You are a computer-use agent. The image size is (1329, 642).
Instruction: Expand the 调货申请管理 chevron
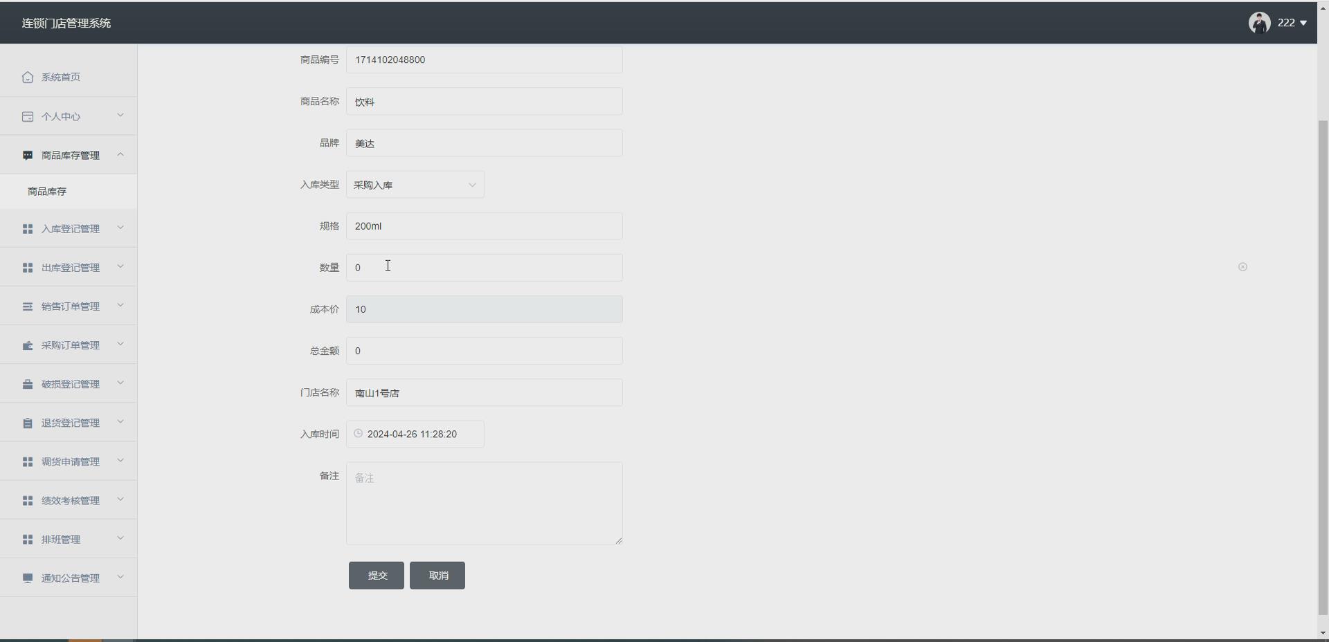click(120, 461)
